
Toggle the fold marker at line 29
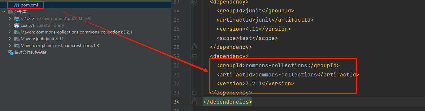[194, 56]
